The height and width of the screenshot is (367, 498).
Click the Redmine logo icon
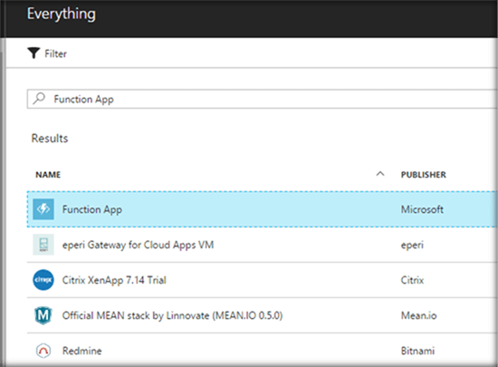[x=43, y=351]
